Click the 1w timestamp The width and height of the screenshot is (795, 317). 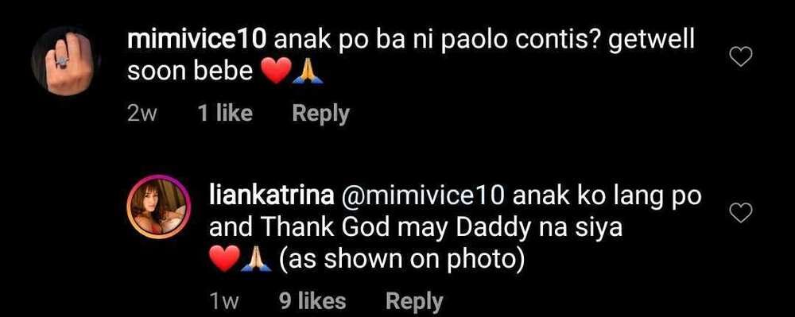coord(224,303)
